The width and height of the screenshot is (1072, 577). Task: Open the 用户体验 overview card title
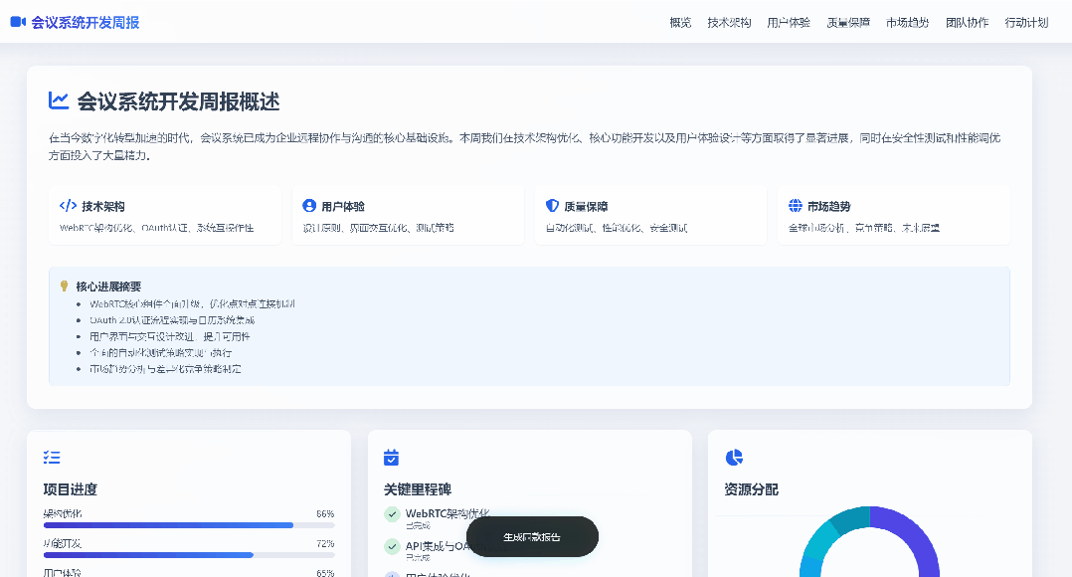point(343,206)
